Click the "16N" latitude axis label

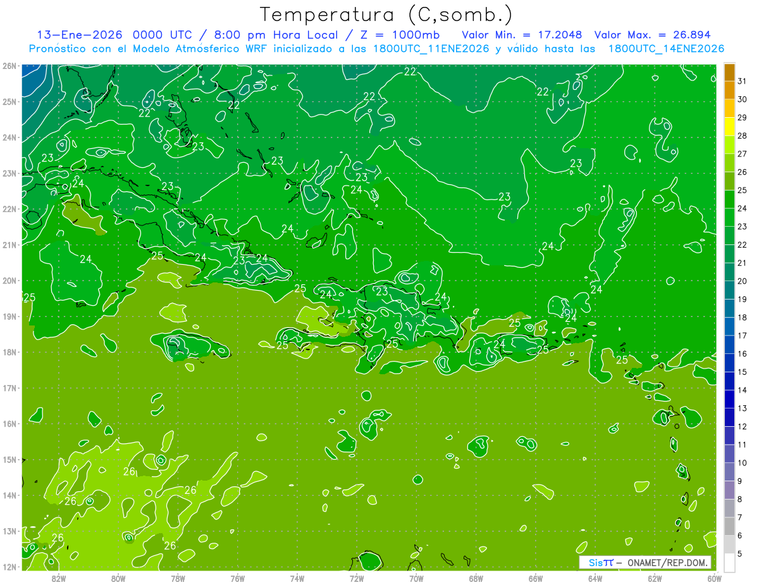click(x=9, y=424)
